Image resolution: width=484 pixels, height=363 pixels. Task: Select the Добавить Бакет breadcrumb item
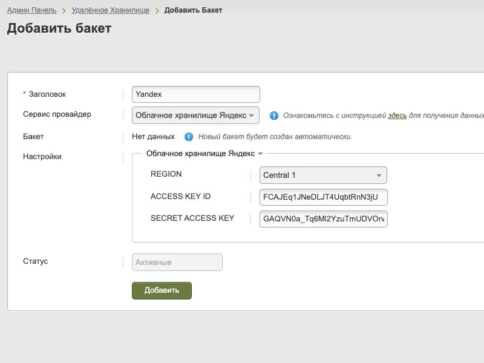pos(193,10)
